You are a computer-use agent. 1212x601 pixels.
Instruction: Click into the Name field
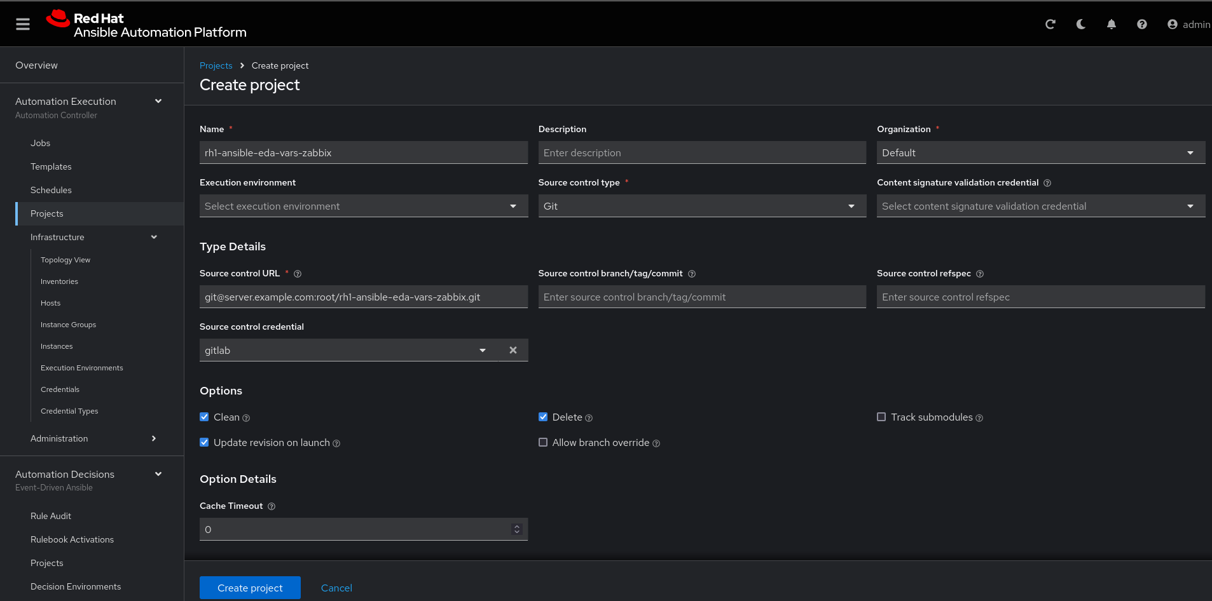click(364, 152)
